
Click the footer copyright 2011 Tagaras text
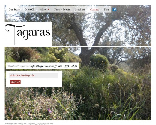pyautogui.click(x=20, y=124)
